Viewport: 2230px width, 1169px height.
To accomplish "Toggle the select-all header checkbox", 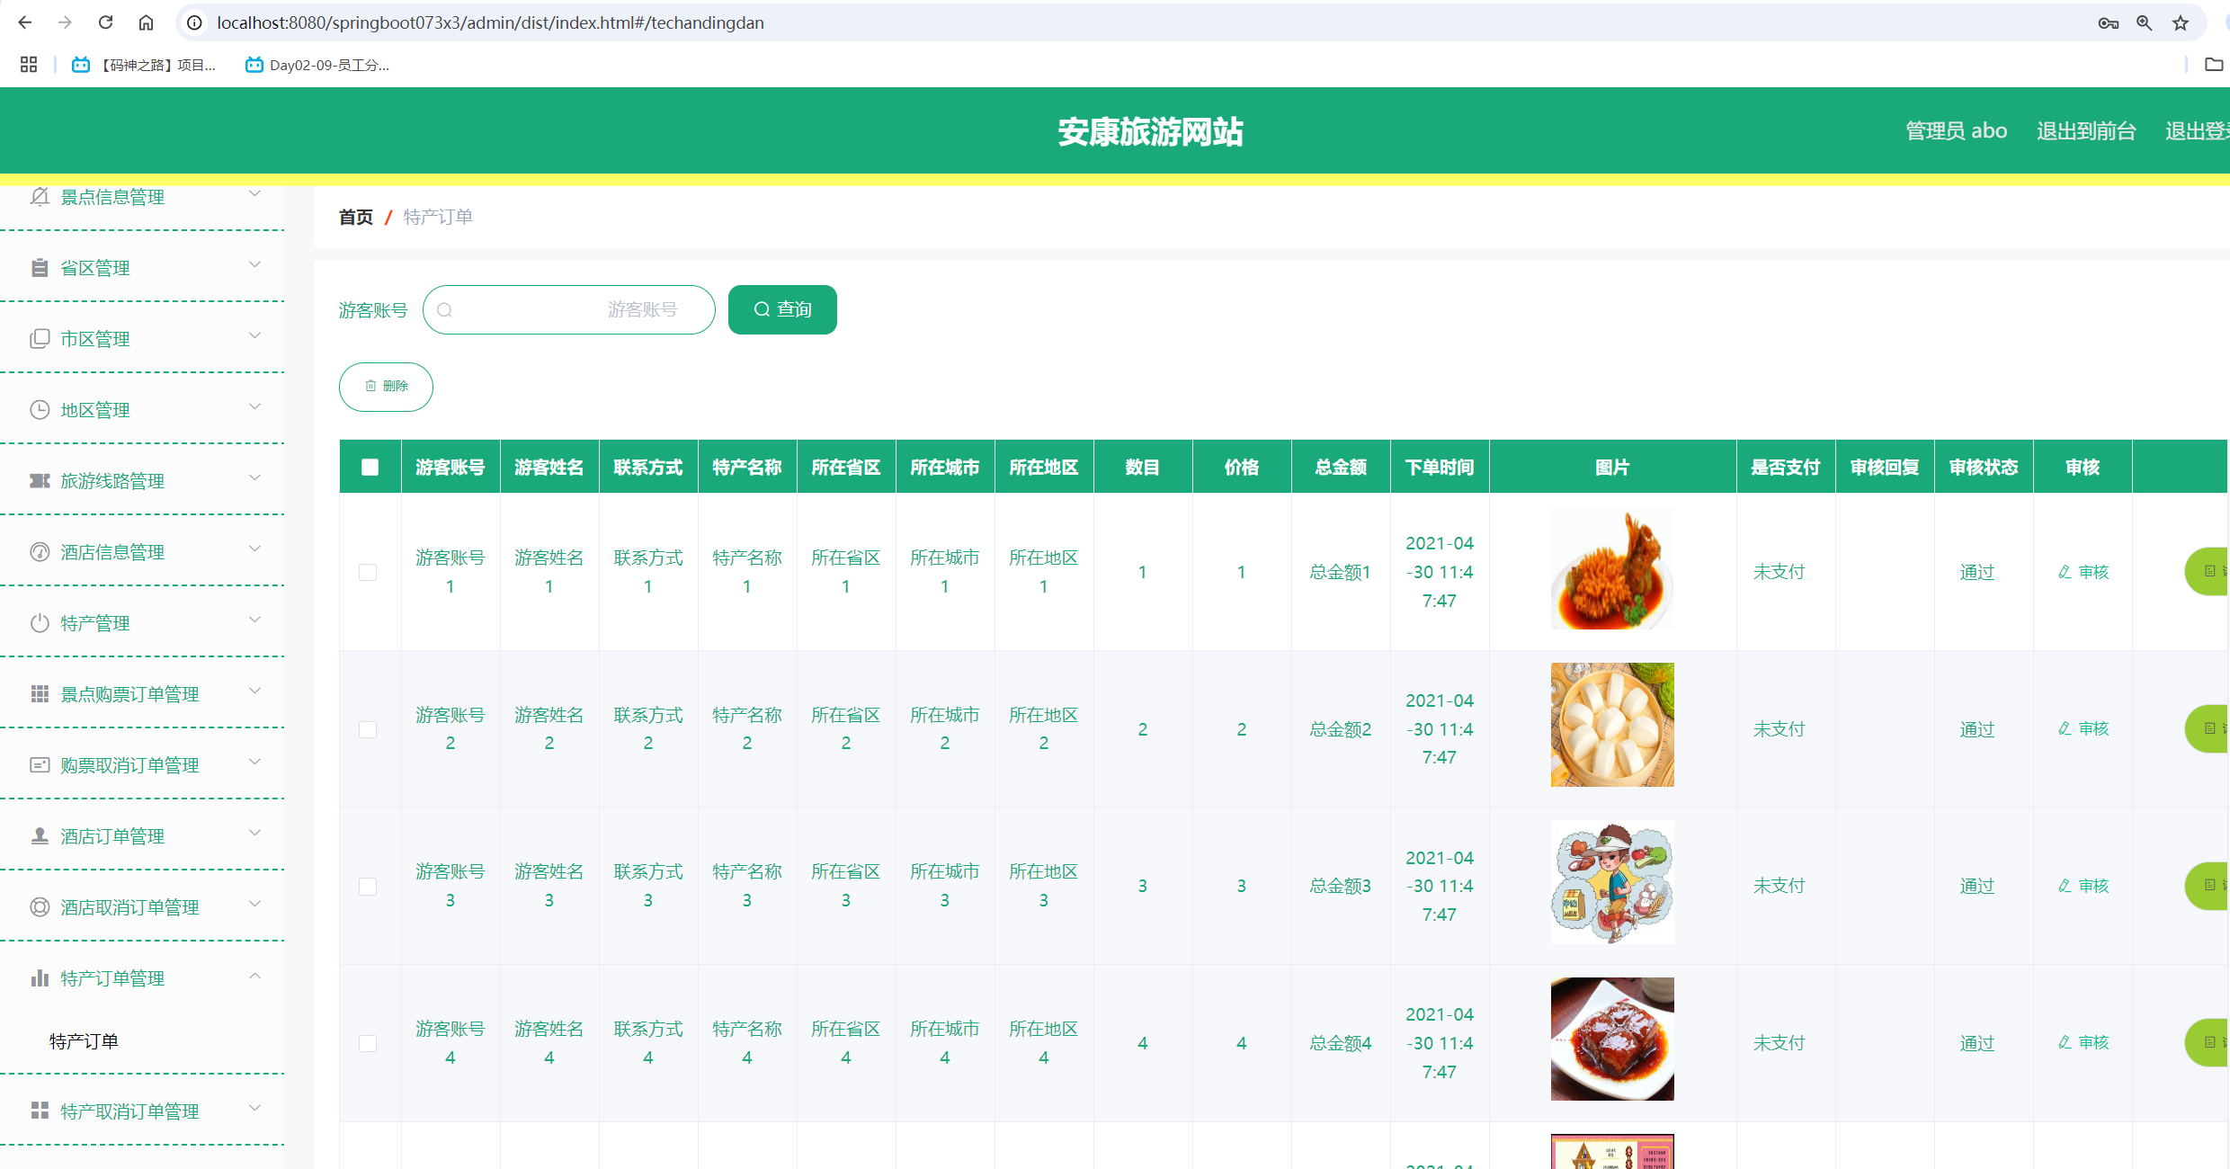I will 370,467.
